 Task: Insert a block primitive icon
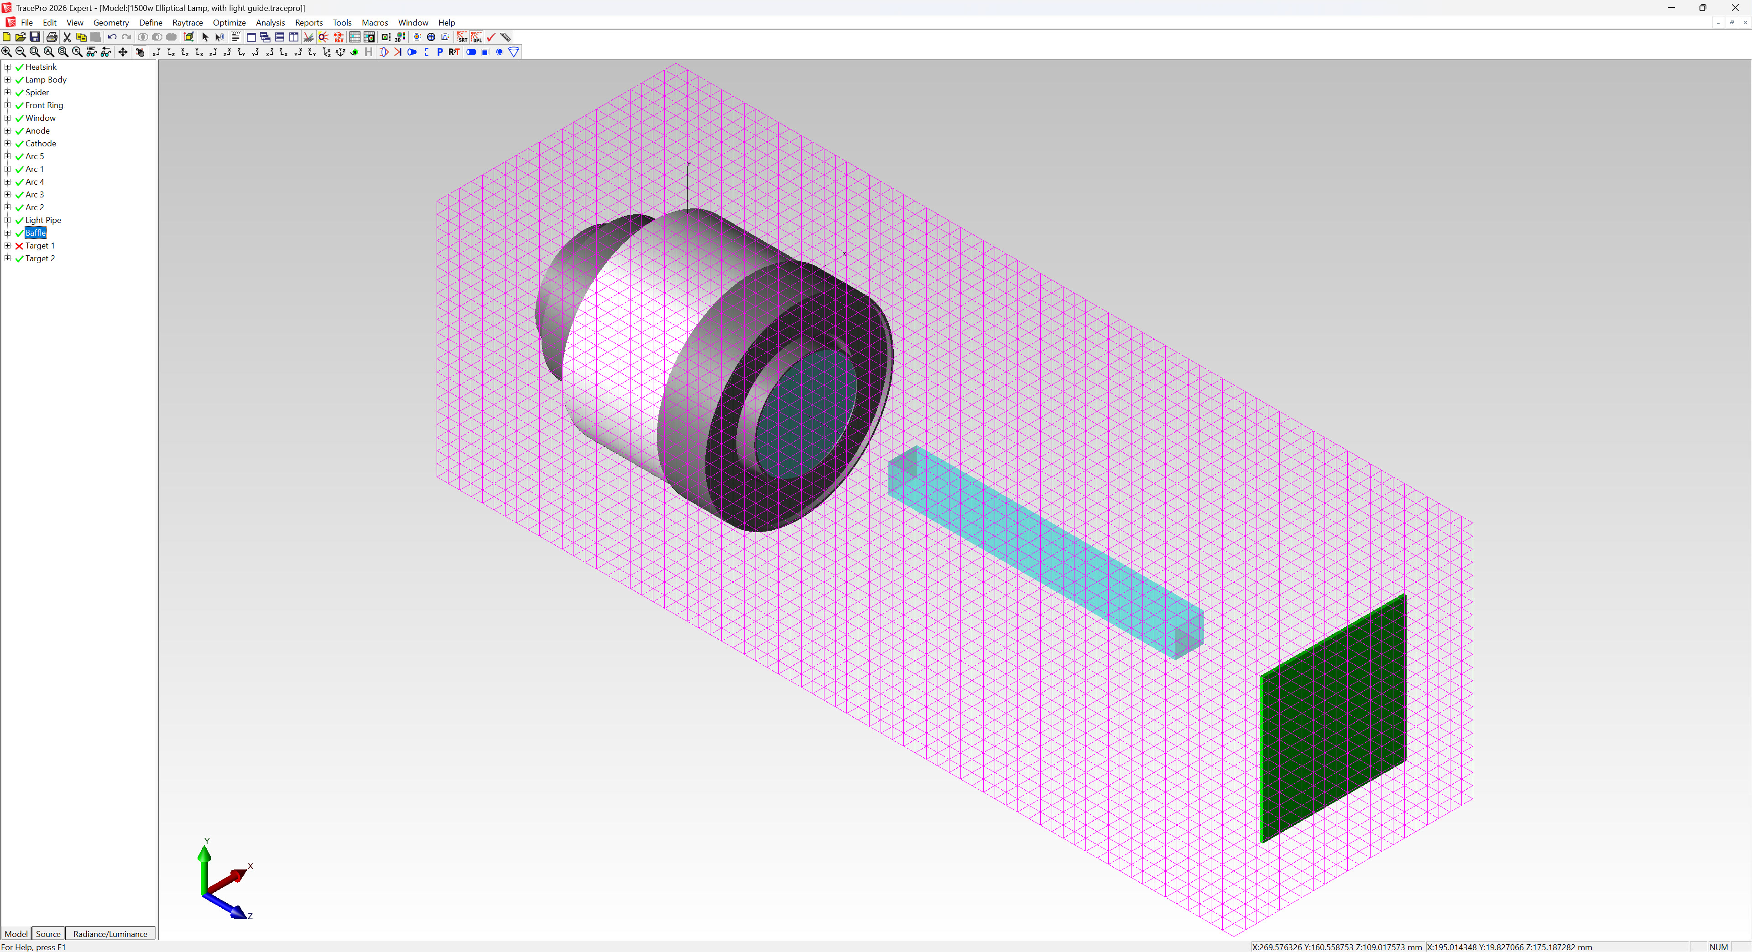[x=485, y=52]
